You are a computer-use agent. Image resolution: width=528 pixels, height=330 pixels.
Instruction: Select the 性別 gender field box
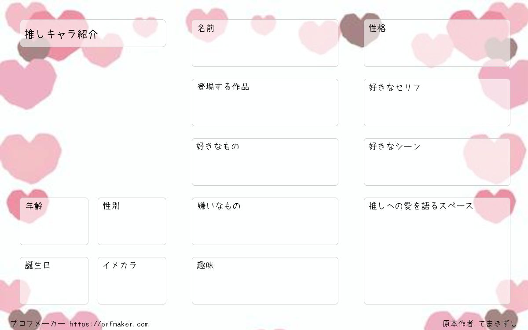pos(132,221)
